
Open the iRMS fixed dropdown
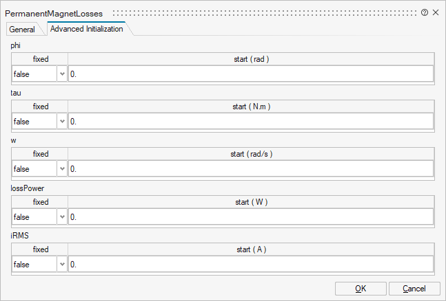[62, 265]
